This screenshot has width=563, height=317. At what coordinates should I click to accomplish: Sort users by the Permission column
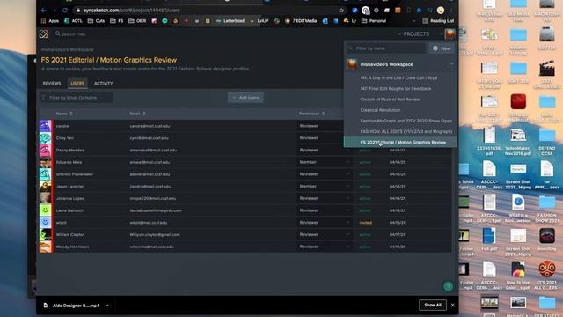(x=311, y=114)
